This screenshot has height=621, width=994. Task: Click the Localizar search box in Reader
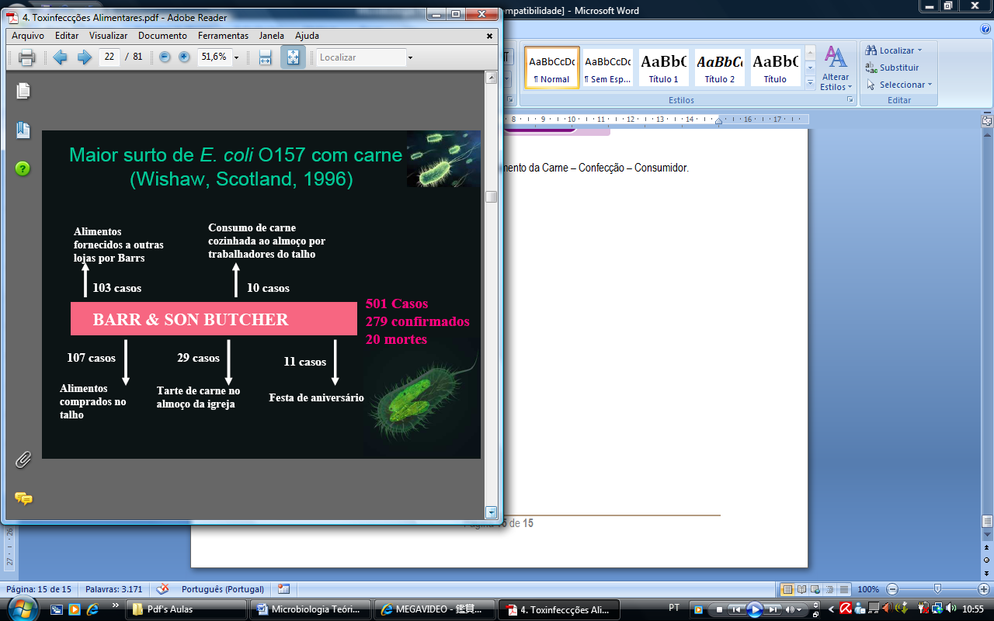[361, 57]
